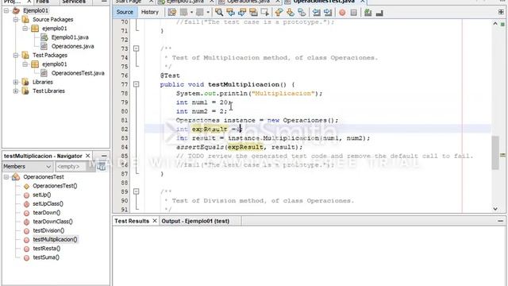
Task: Click the testMultiplicacion method name on line 77
Action: [244, 84]
